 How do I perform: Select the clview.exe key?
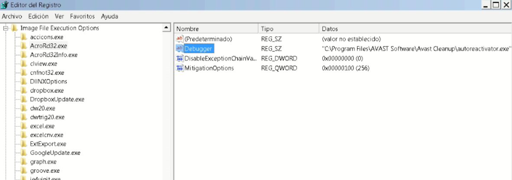click(43, 64)
